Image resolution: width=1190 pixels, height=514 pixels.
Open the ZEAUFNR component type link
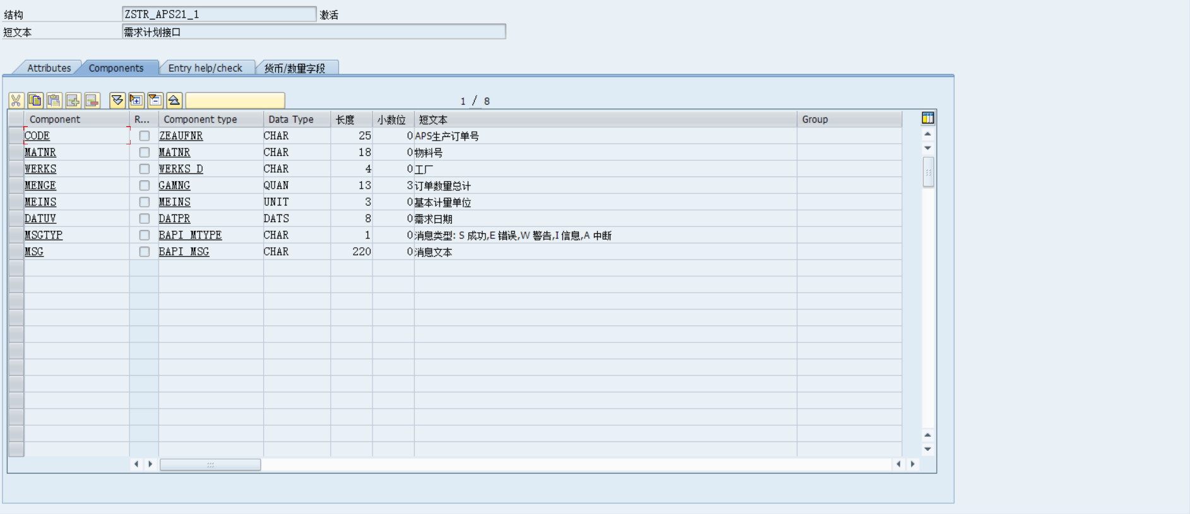(x=181, y=136)
